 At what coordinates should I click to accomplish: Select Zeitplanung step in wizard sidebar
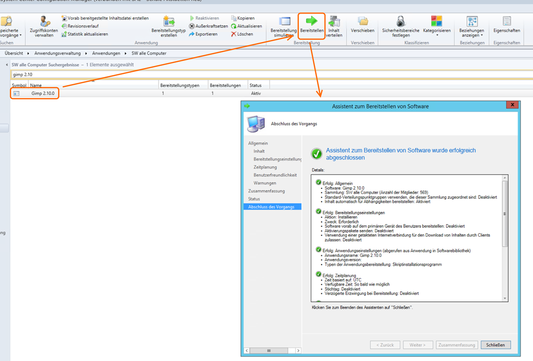265,167
